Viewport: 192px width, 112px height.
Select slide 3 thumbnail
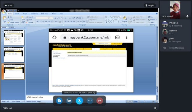pos(14,72)
